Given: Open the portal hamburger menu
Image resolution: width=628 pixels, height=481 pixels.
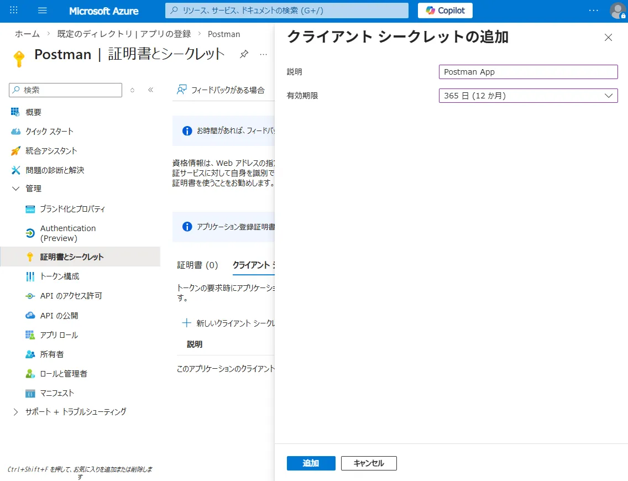Looking at the screenshot, I should pyautogui.click(x=42, y=11).
